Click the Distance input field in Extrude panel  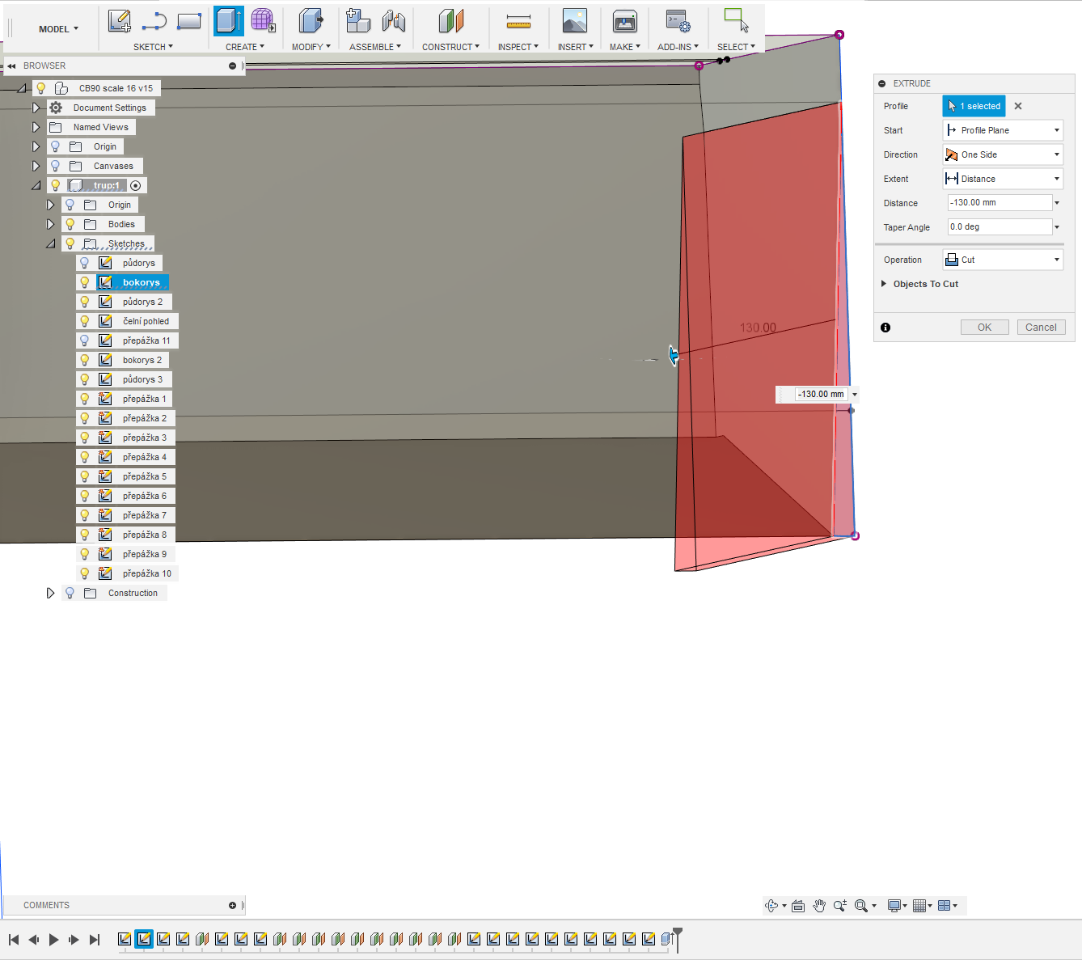click(1000, 203)
